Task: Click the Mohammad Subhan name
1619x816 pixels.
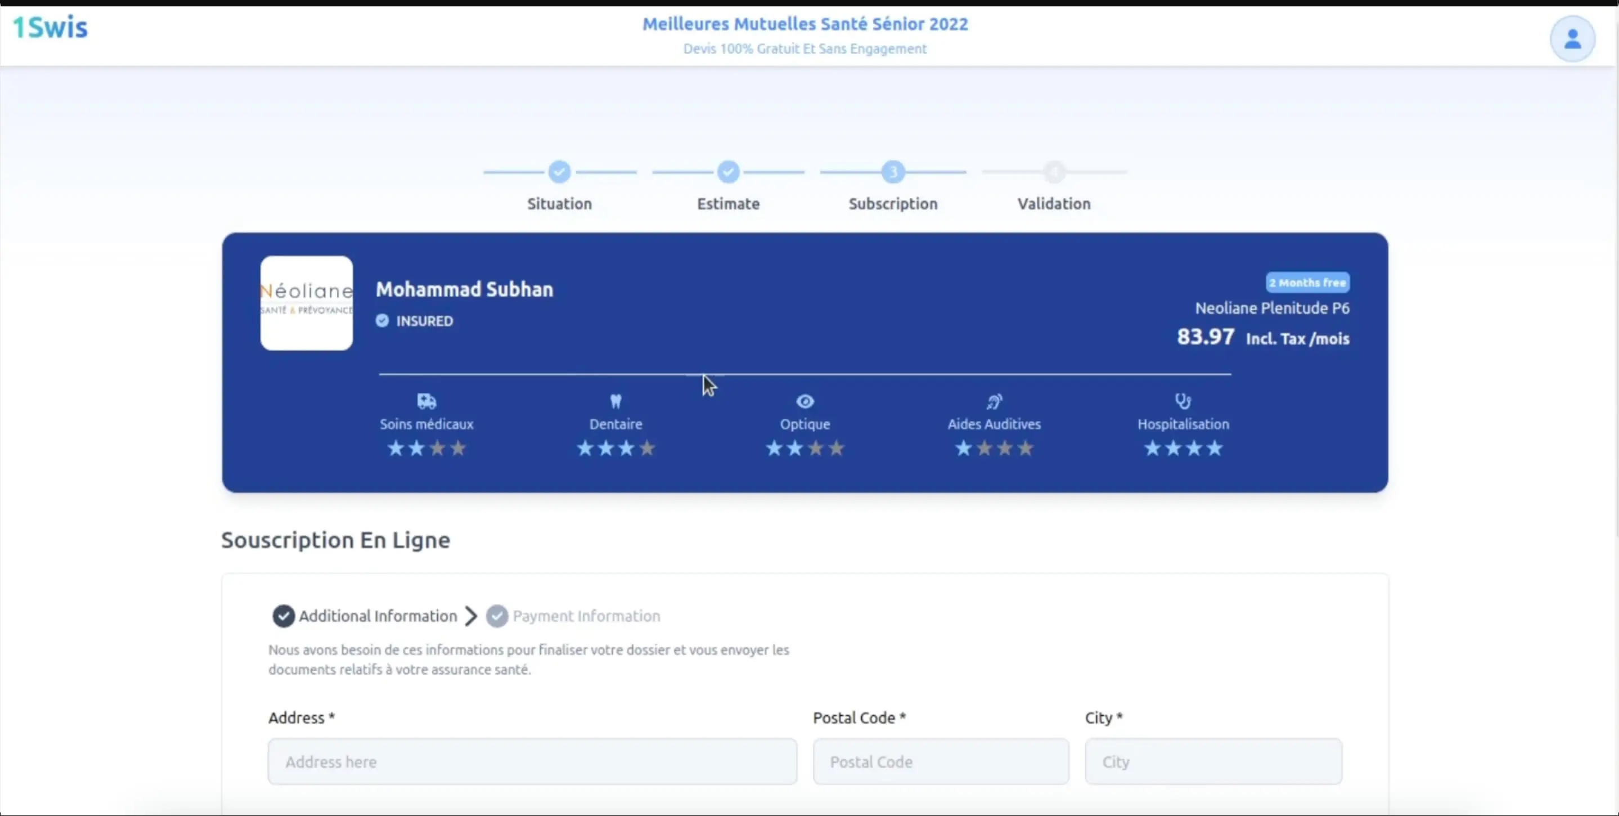Action: [x=465, y=289]
